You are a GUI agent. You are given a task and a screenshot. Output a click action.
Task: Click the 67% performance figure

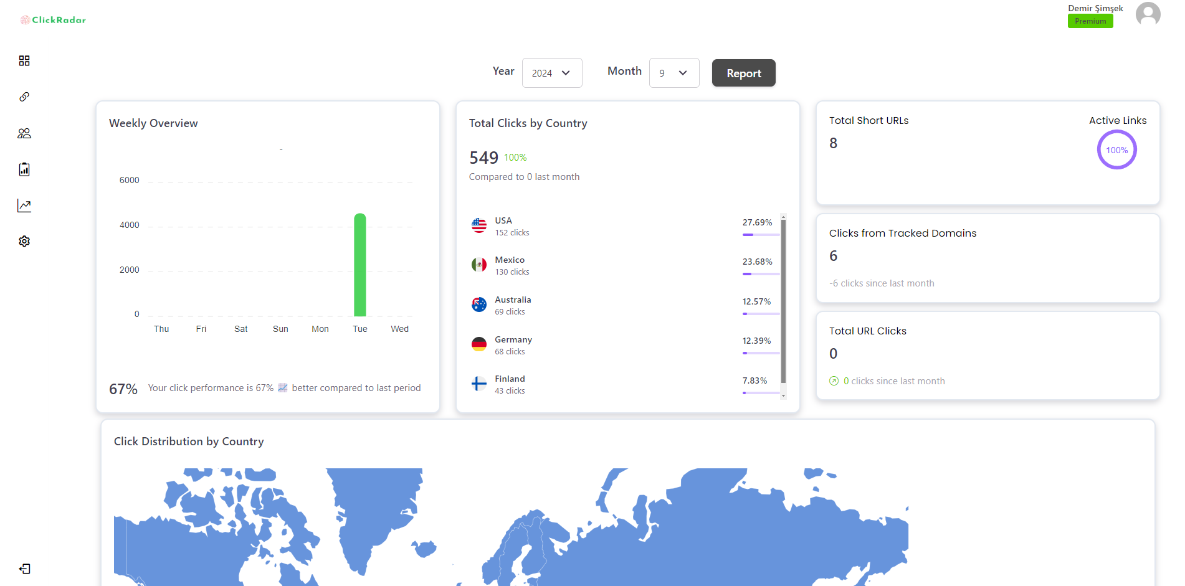tap(123, 389)
